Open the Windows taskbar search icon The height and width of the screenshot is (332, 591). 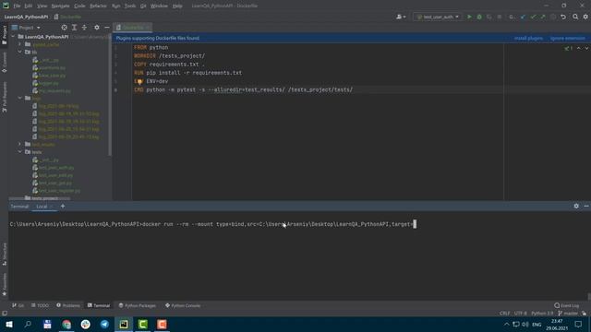(x=28, y=324)
